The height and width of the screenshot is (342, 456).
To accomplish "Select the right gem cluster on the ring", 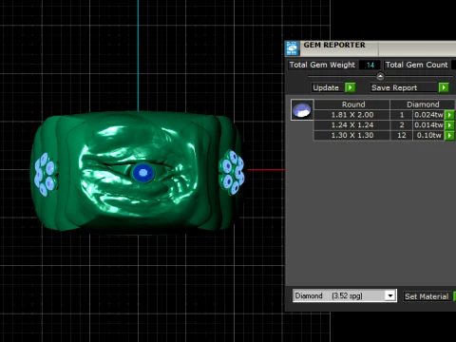I will (232, 172).
